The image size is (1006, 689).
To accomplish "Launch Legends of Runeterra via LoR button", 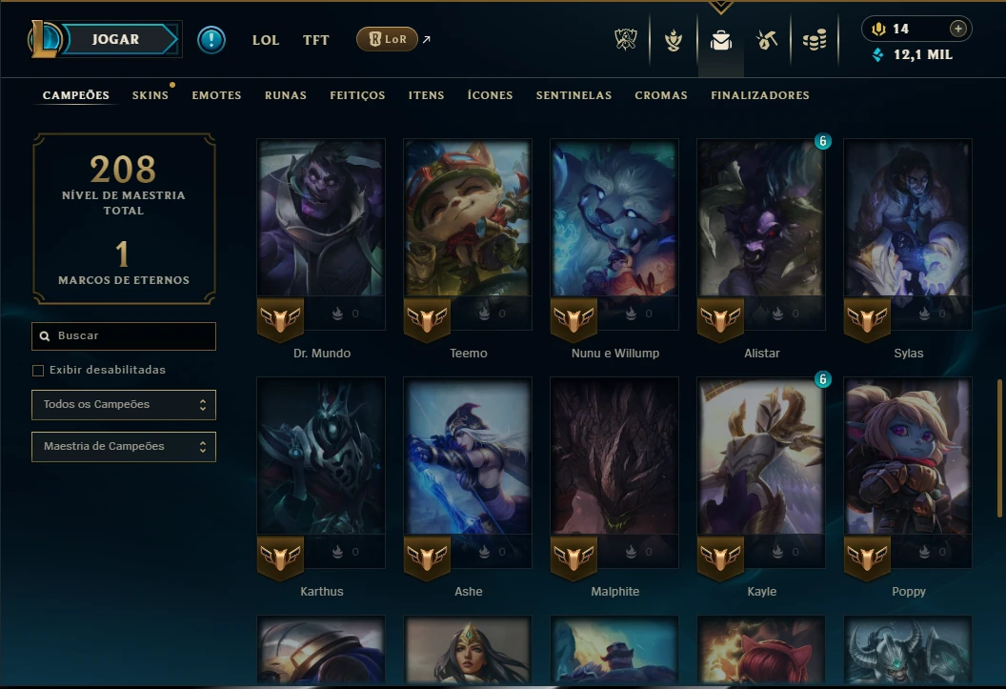I will point(387,39).
